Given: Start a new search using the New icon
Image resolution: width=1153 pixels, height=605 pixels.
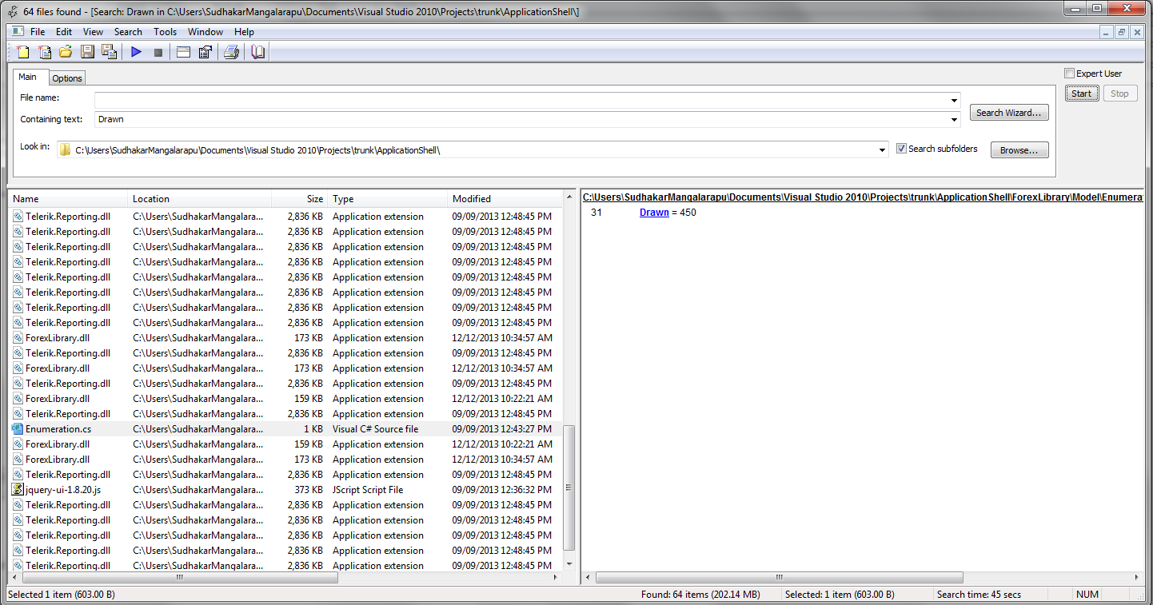Looking at the screenshot, I should point(22,51).
